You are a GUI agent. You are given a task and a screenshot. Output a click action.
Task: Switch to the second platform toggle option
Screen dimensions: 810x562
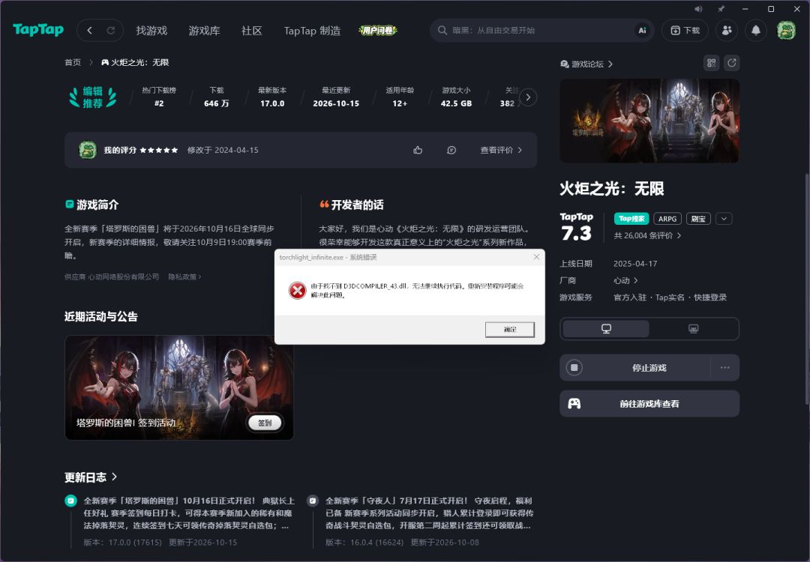[x=693, y=329]
